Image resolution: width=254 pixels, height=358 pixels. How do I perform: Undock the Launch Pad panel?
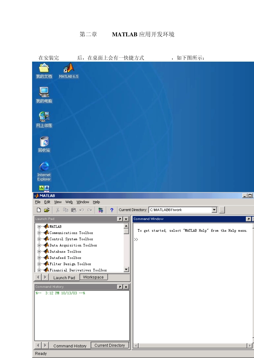pos(120,219)
